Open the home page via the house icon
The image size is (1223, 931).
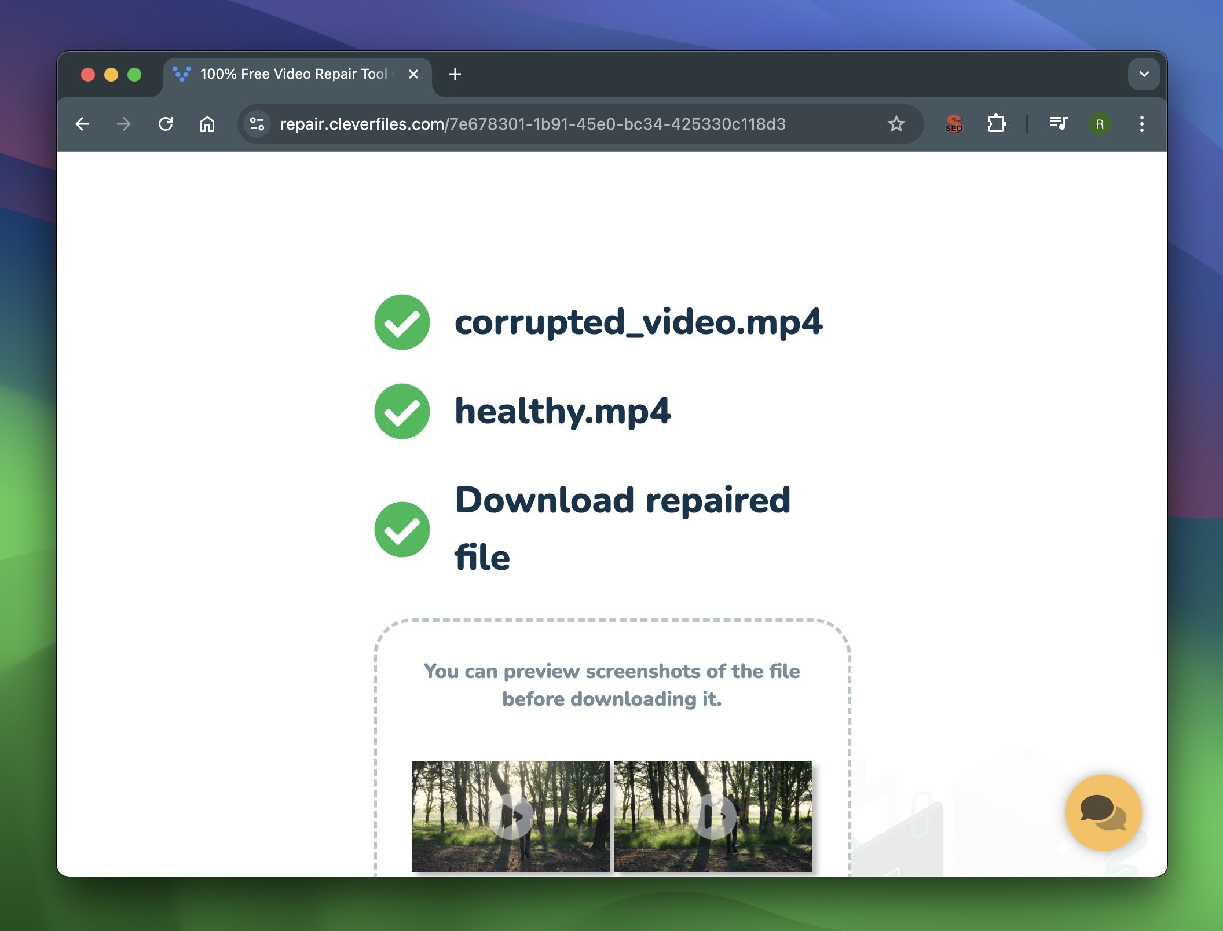click(207, 124)
